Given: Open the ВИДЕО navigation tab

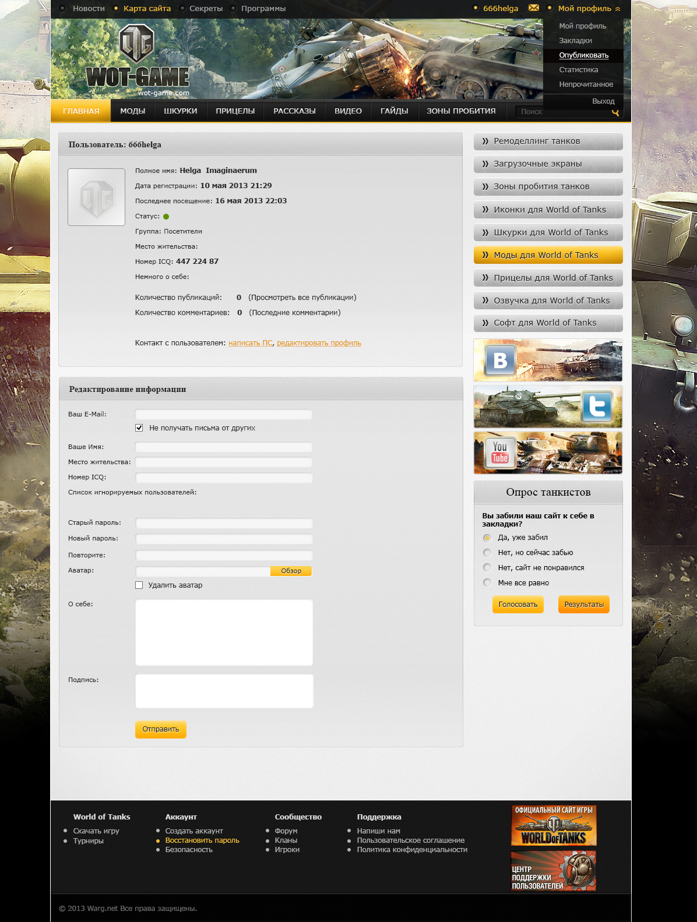Looking at the screenshot, I should (x=348, y=111).
